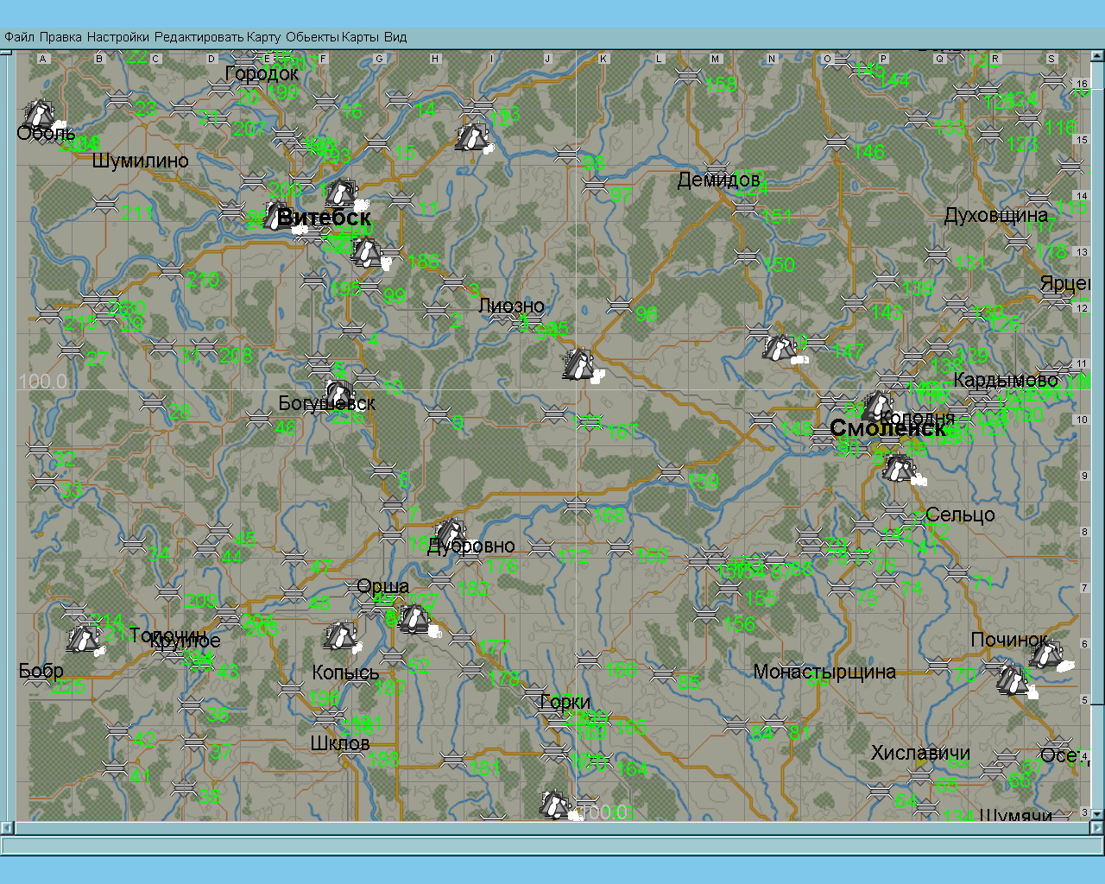Click the Шумилино town label
1105x884 pixels.
140,161
